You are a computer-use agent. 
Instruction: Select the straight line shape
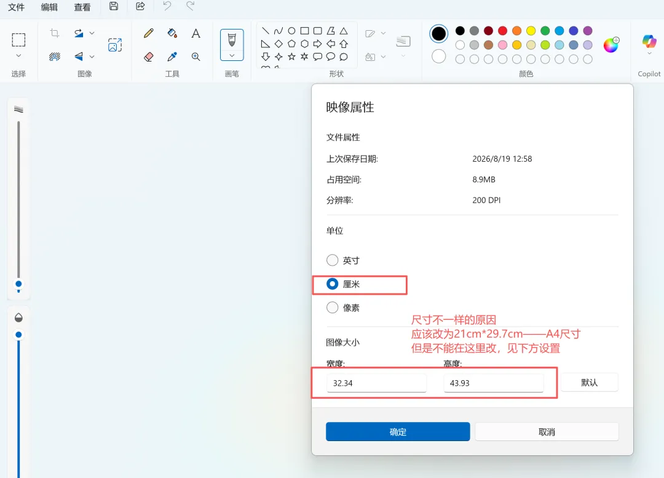tap(266, 31)
